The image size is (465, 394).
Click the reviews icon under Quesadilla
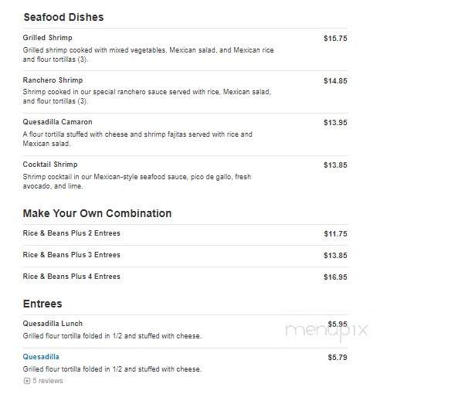coord(27,381)
